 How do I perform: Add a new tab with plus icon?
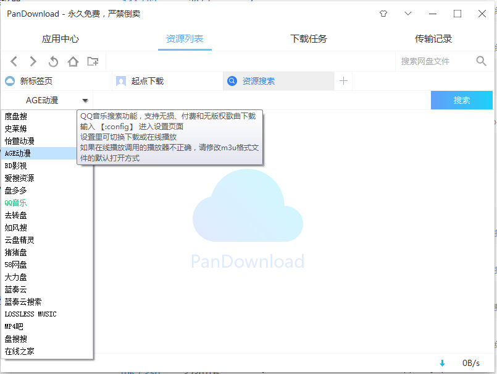click(343, 81)
